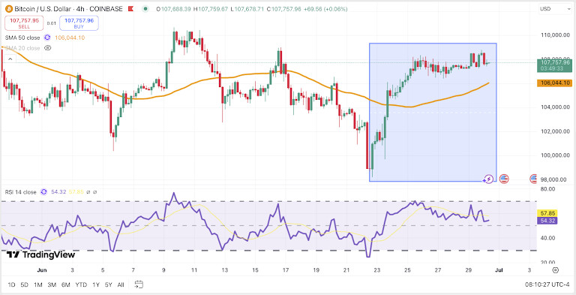Collapse the indicator legend with chevron
Screen dimensions: 576x295
pos(10,59)
